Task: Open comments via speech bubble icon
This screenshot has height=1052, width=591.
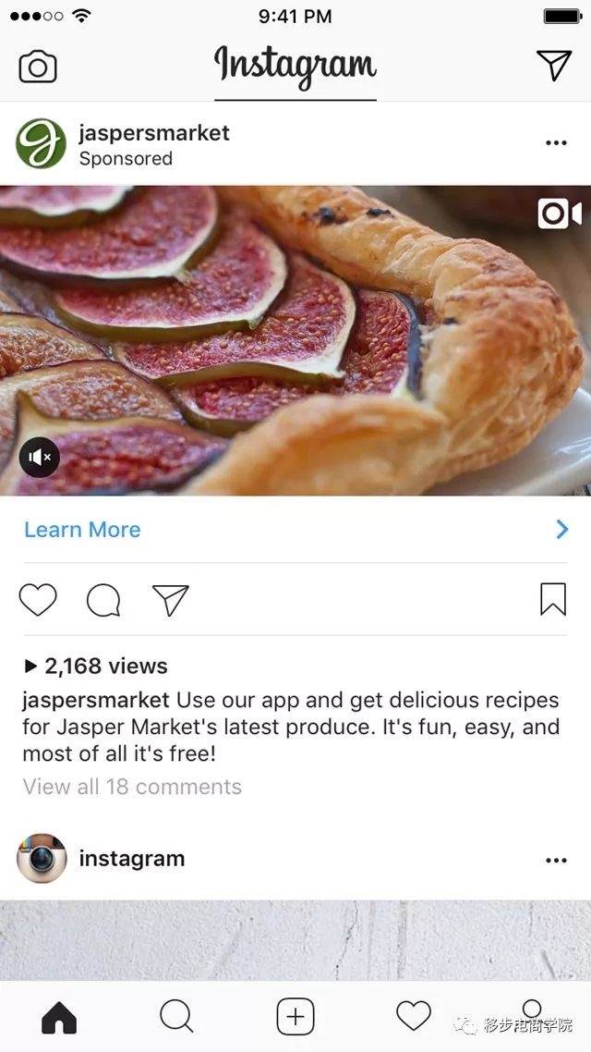Action: (x=103, y=600)
